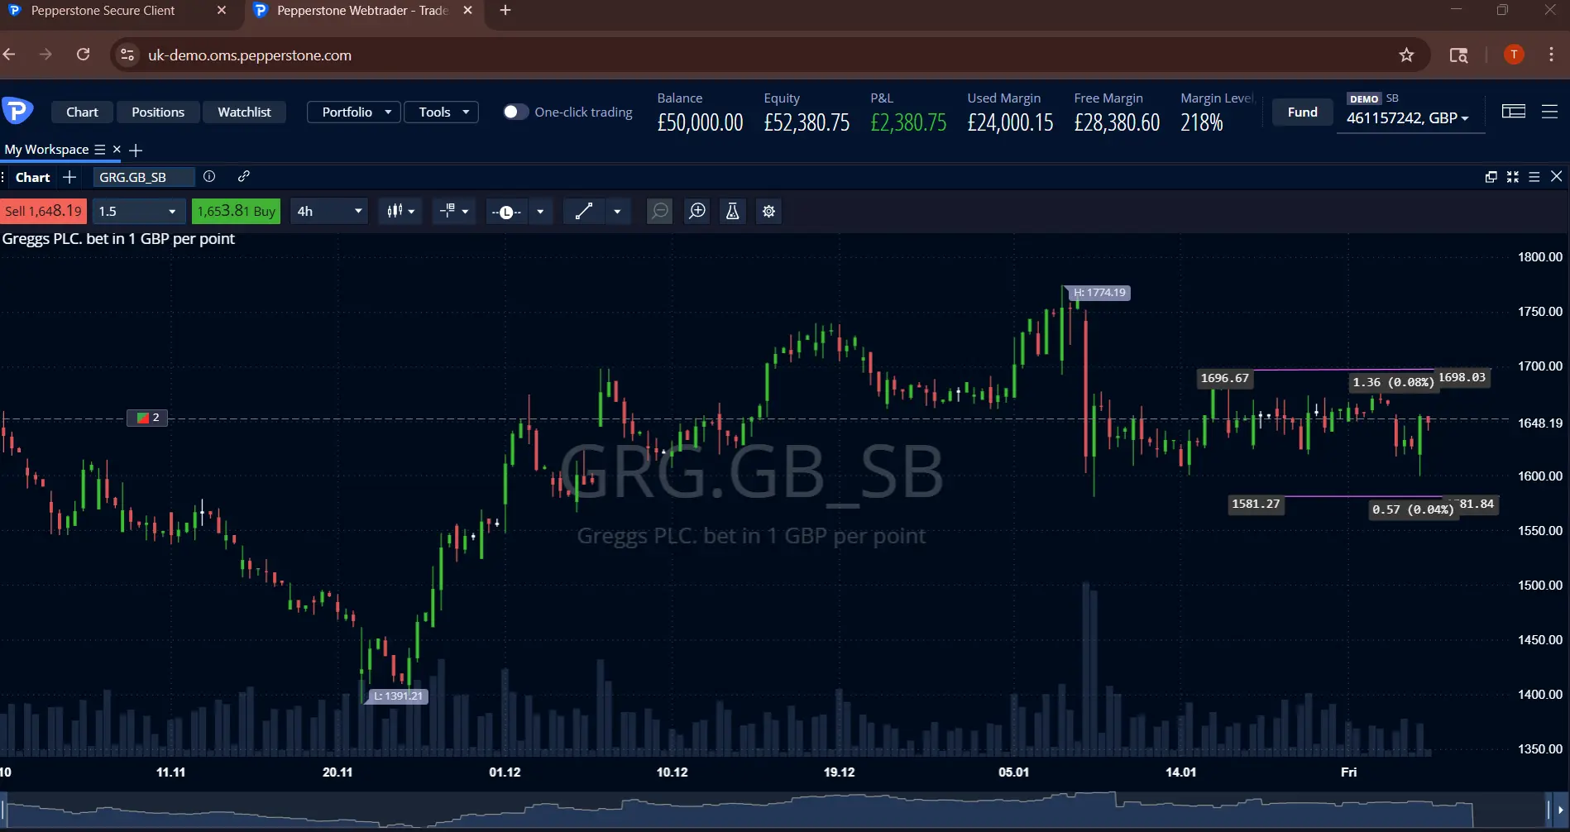Switch the panel layout icon in header
Image resolution: width=1570 pixels, height=832 pixels.
[x=1513, y=112]
